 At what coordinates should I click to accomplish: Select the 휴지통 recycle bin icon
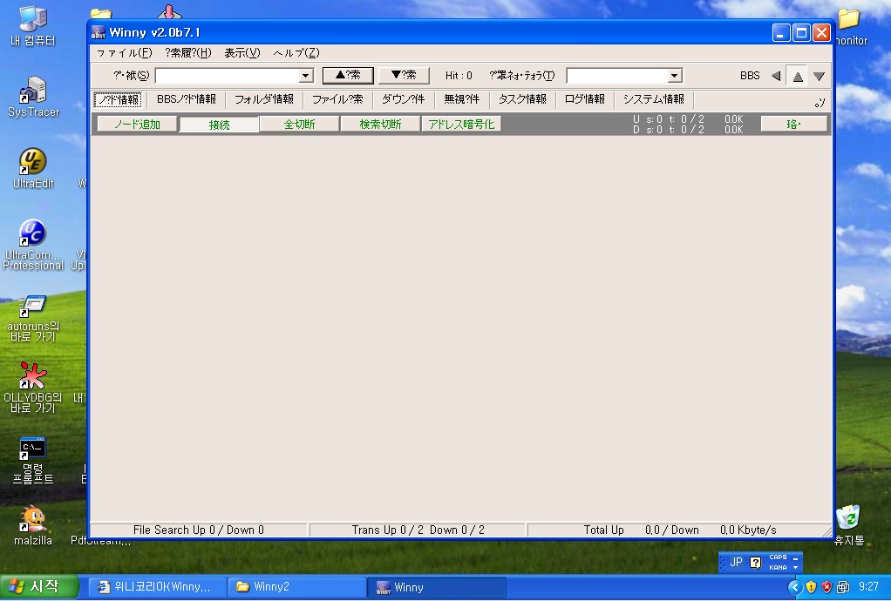[x=849, y=525]
